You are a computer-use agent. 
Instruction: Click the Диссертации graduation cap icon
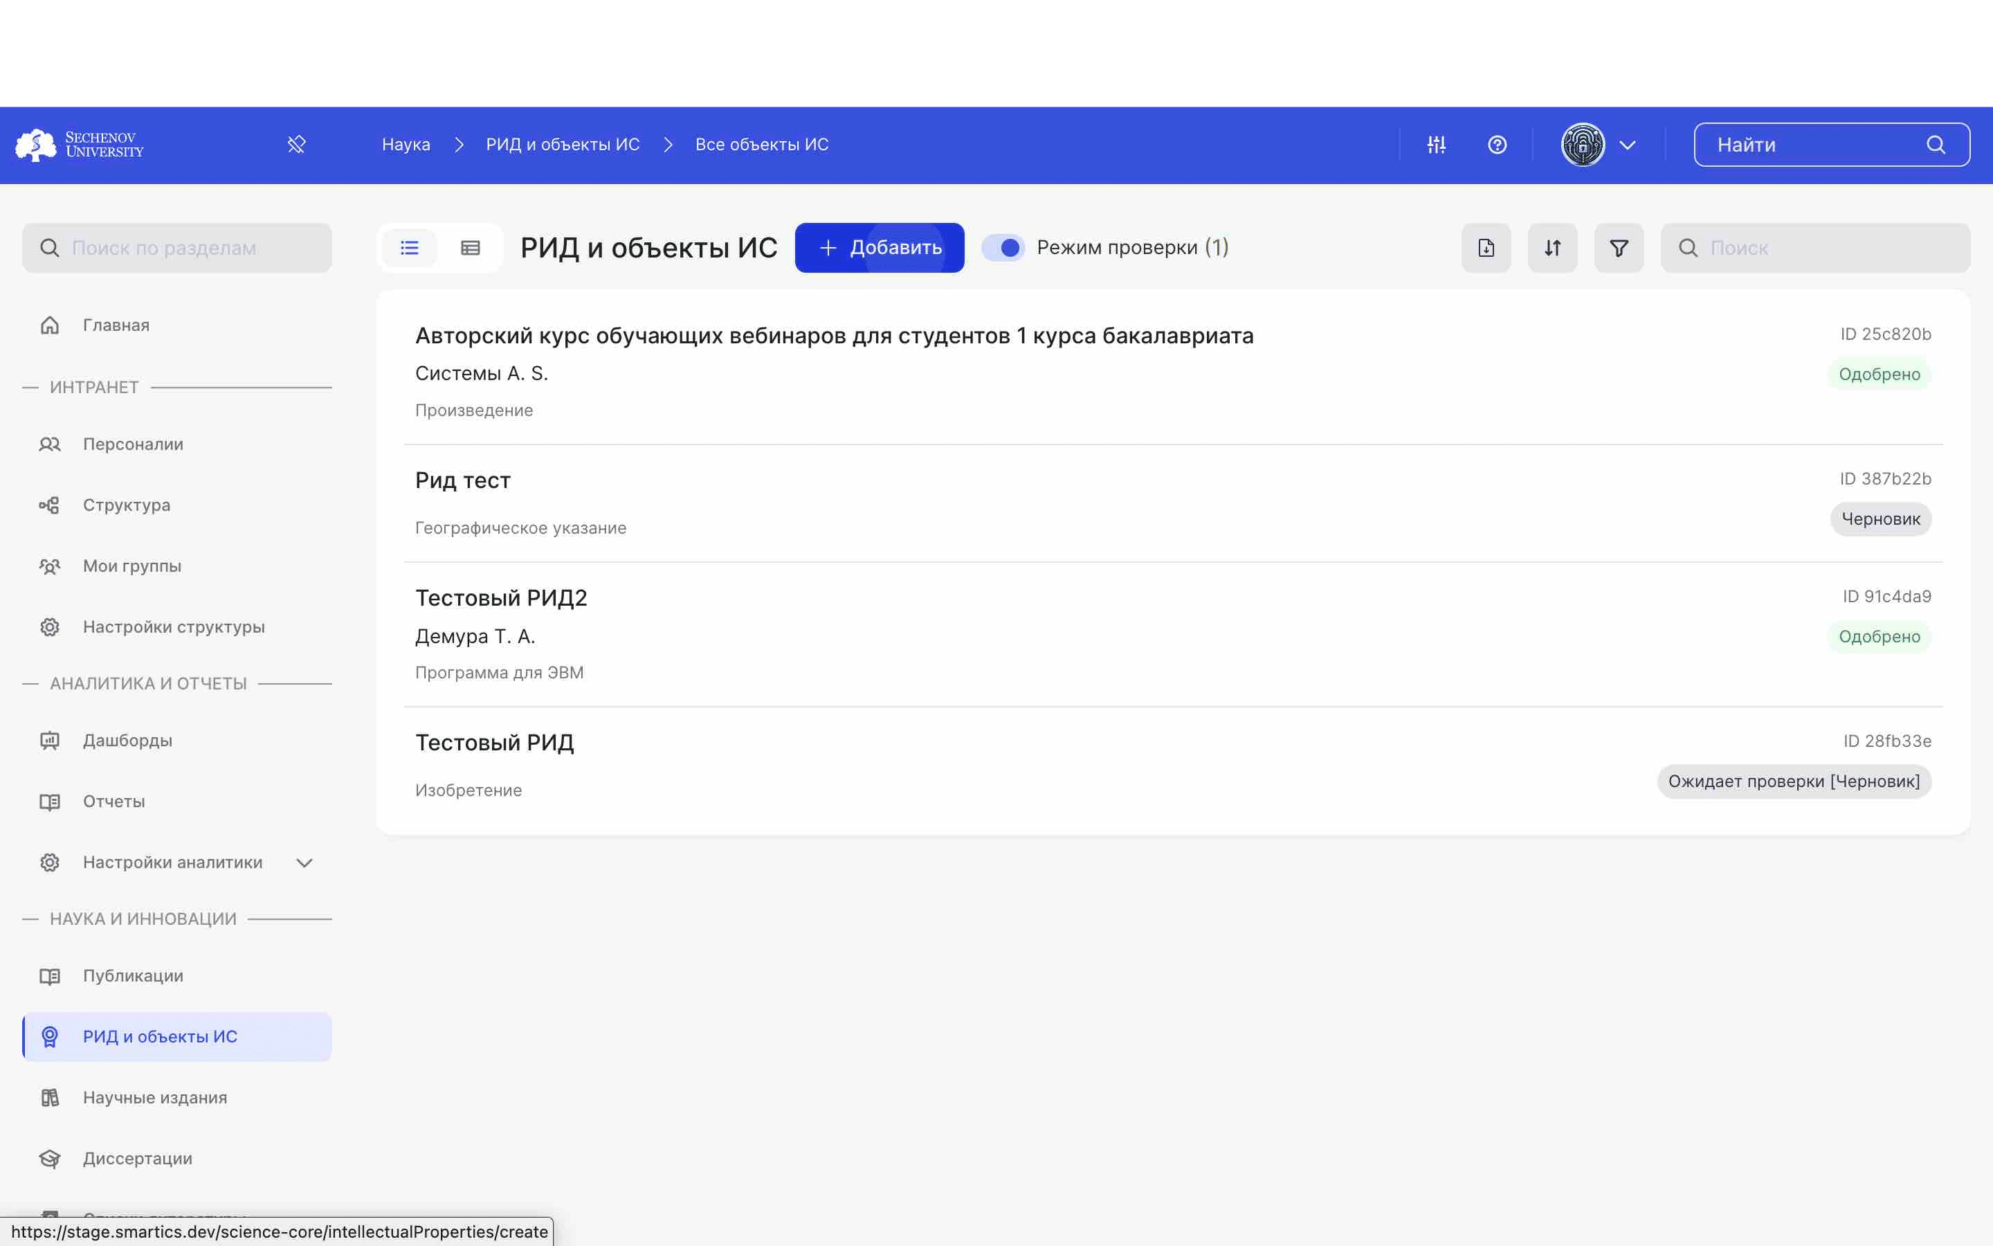pyautogui.click(x=49, y=1159)
